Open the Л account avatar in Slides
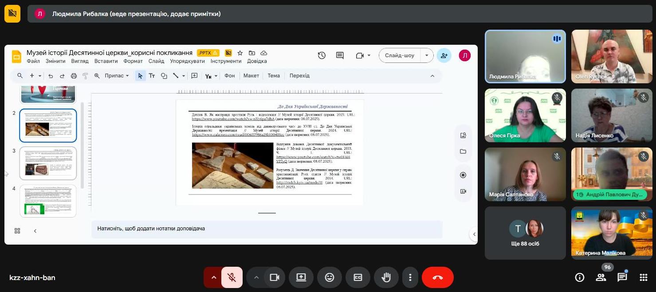656x292 pixels. [464, 55]
